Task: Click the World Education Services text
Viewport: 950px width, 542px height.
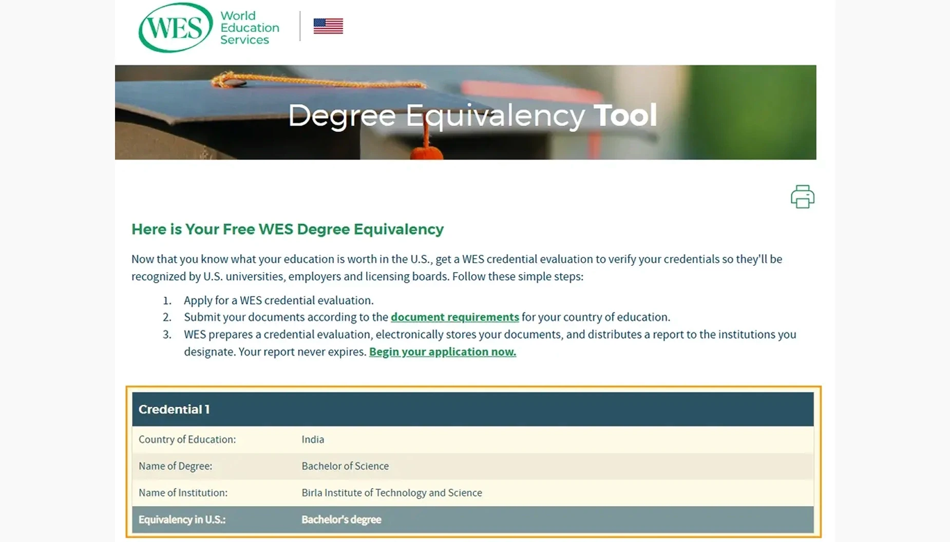Action: tap(250, 28)
